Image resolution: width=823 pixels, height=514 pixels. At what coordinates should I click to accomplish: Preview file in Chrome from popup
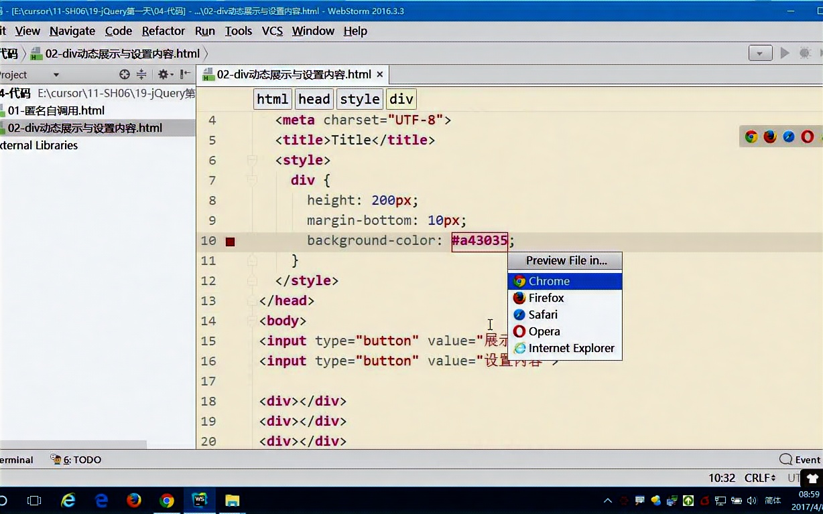[x=565, y=281]
